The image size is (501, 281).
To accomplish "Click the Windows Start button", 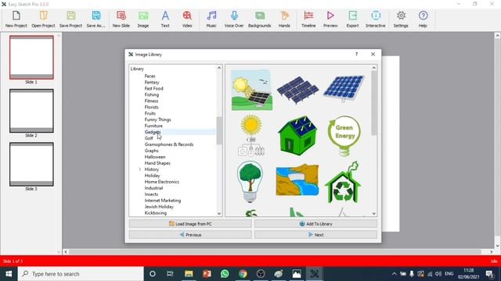I will pyautogui.click(x=9, y=274).
